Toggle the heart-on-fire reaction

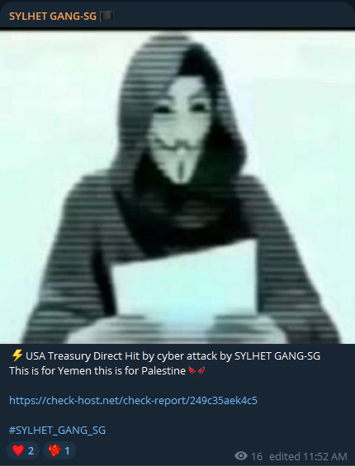pyautogui.click(x=59, y=450)
